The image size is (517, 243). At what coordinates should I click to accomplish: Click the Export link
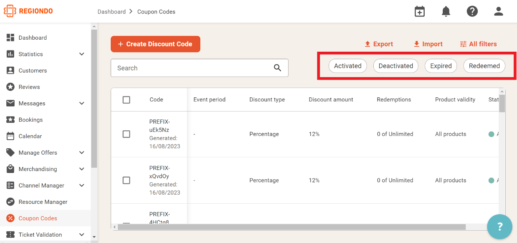click(379, 44)
